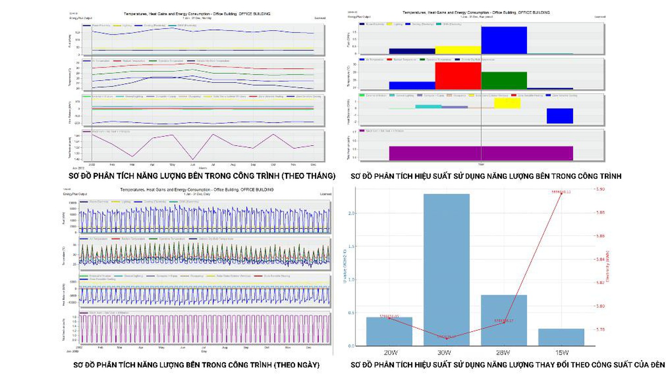
Task: Click the 30W label on the x-axis
Action: click(444, 353)
